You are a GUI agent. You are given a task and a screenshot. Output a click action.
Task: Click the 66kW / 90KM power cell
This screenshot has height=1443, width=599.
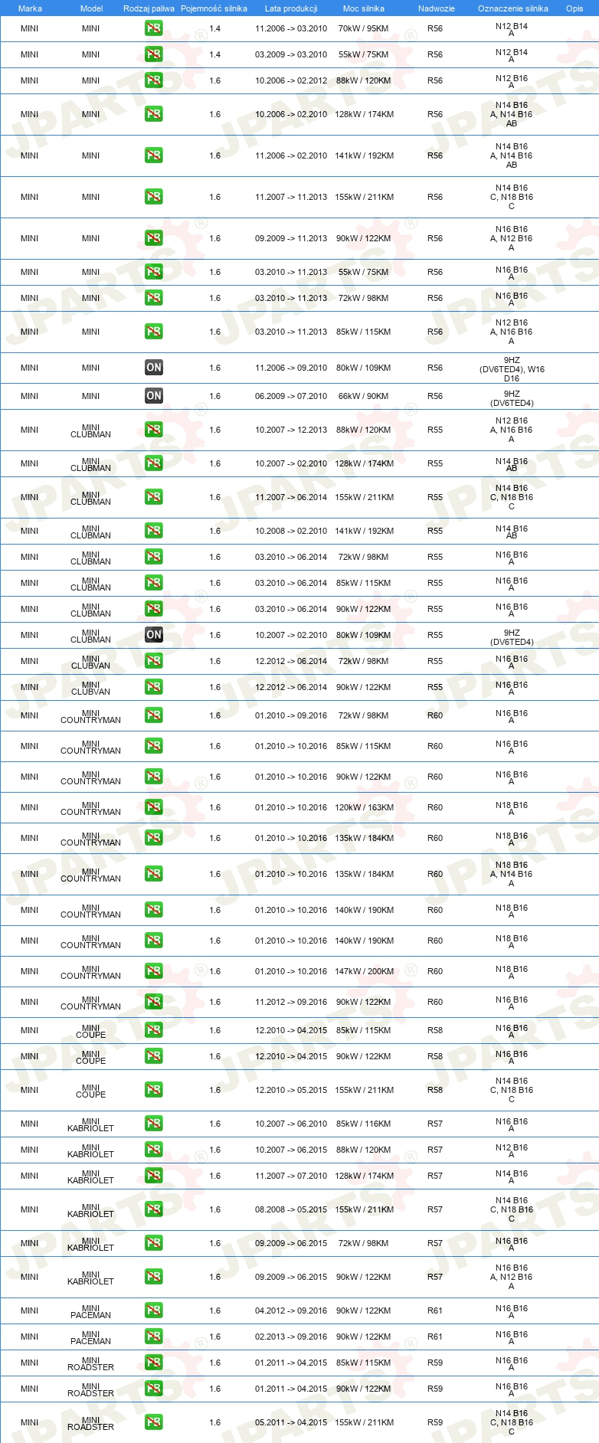coord(363,396)
